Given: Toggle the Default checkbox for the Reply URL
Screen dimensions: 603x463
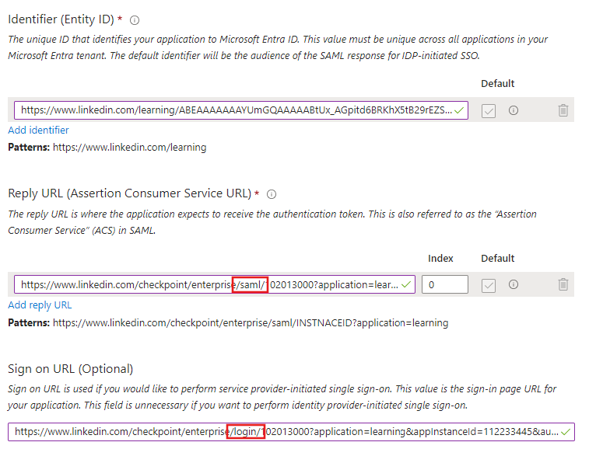Looking at the screenshot, I should click(x=489, y=285).
